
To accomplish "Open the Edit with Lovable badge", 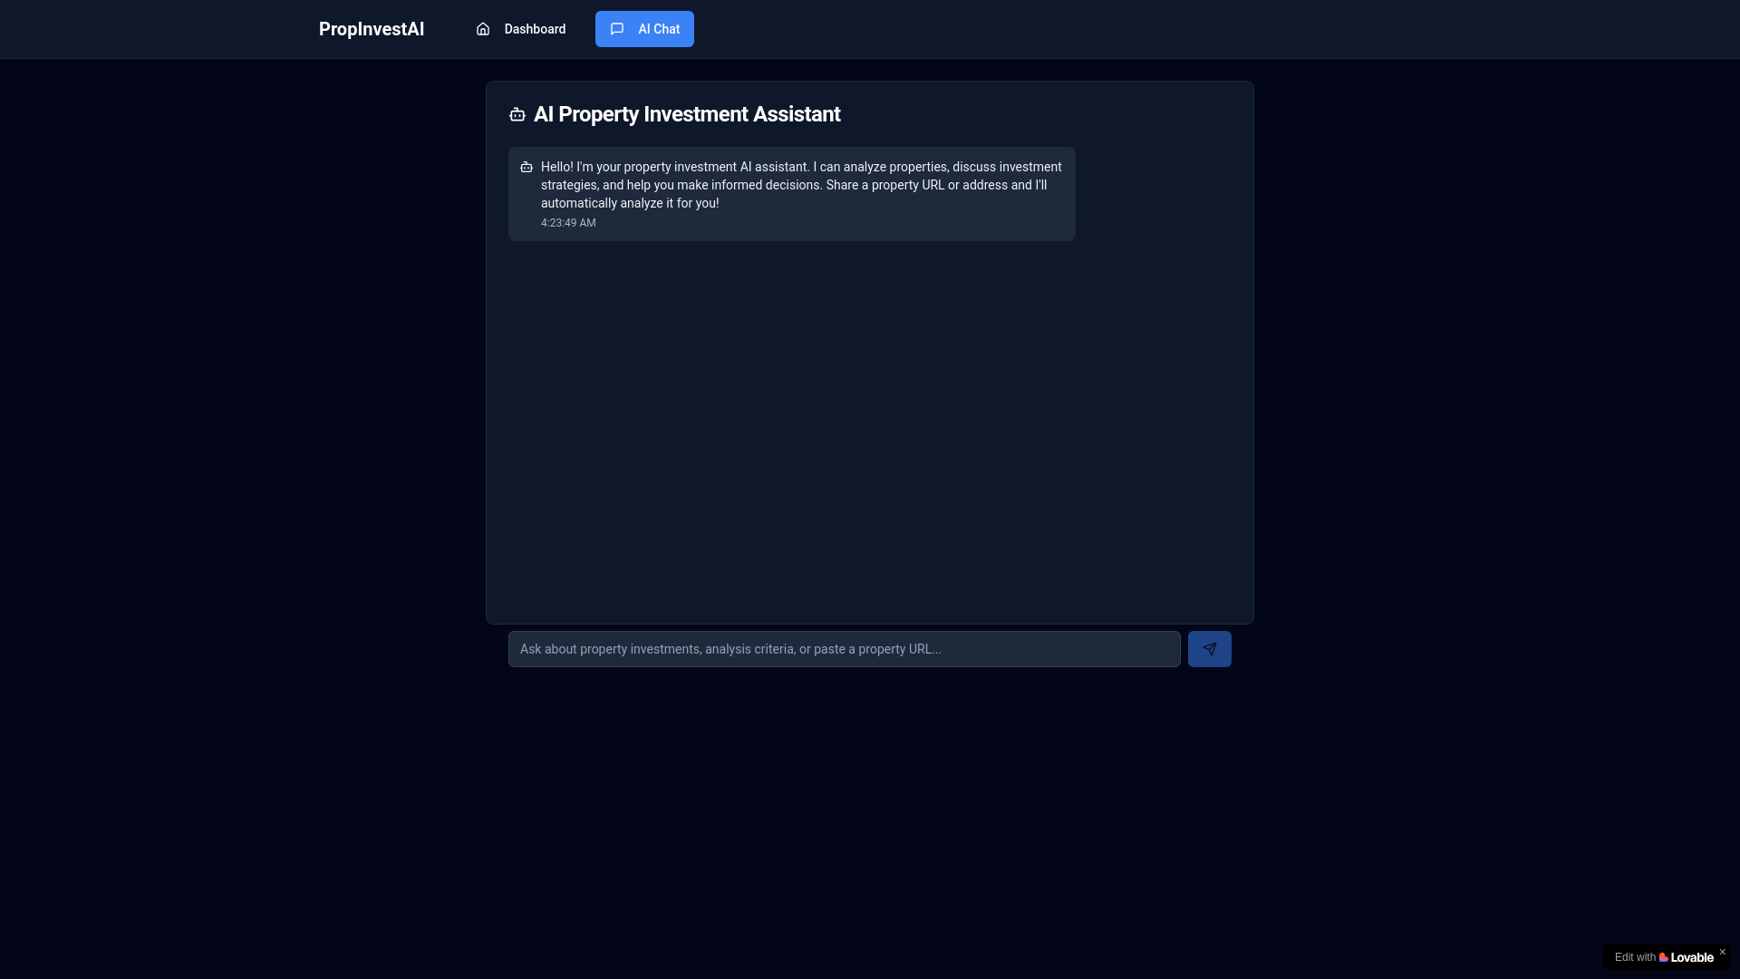I will click(1664, 957).
